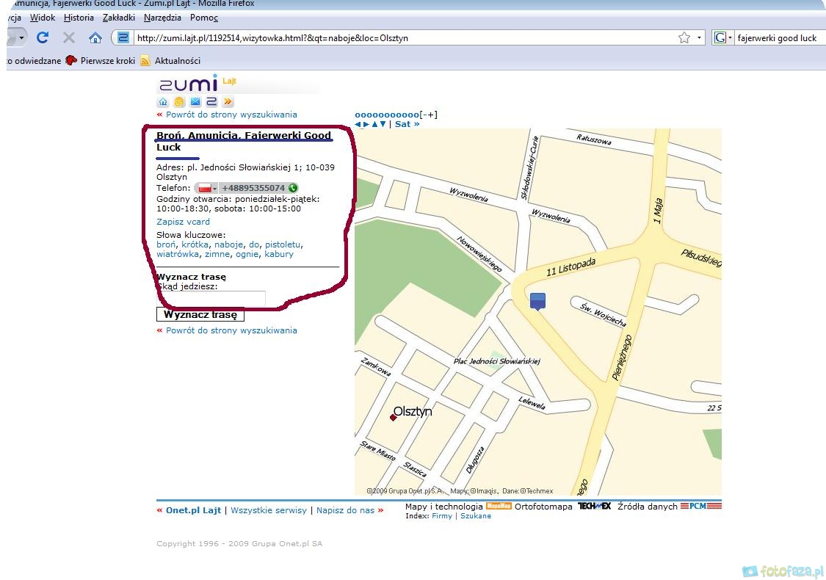Image resolution: width=826 pixels, height=580 pixels.
Task: Click the PCM logo in footer
Action: (x=700, y=506)
